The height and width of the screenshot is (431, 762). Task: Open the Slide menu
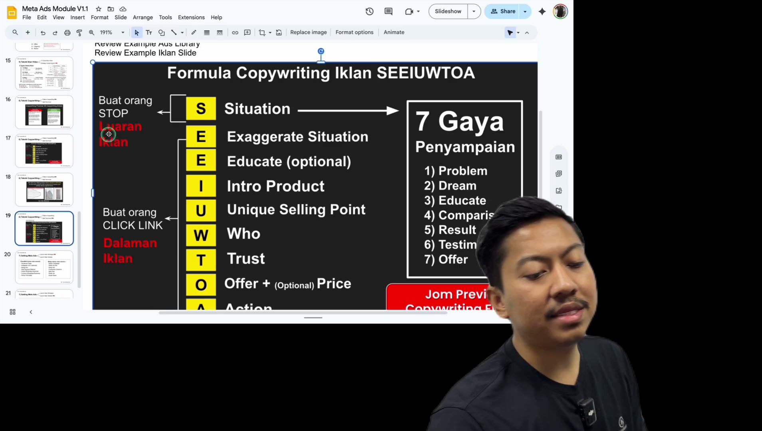pyautogui.click(x=121, y=18)
